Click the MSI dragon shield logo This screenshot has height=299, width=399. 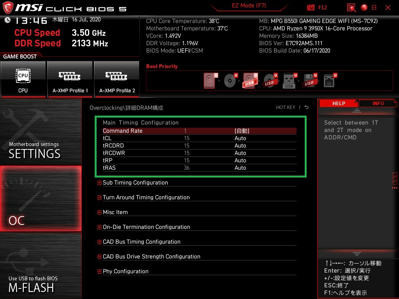[x=8, y=8]
